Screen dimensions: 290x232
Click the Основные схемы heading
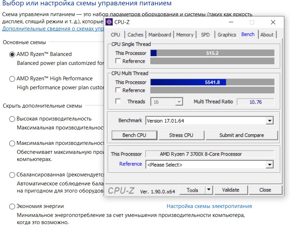coord(24,42)
